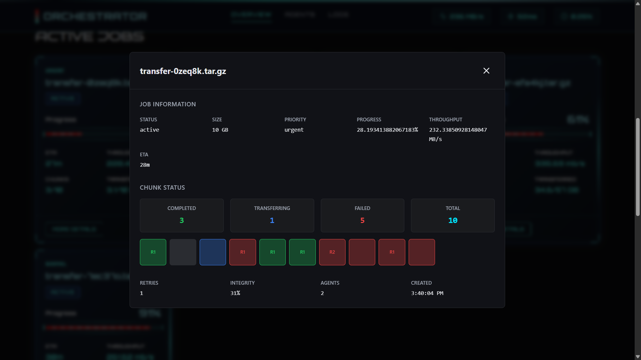Click the eighth chunk, unlabeled red
Image resolution: width=641 pixels, height=360 pixels.
coord(362,252)
